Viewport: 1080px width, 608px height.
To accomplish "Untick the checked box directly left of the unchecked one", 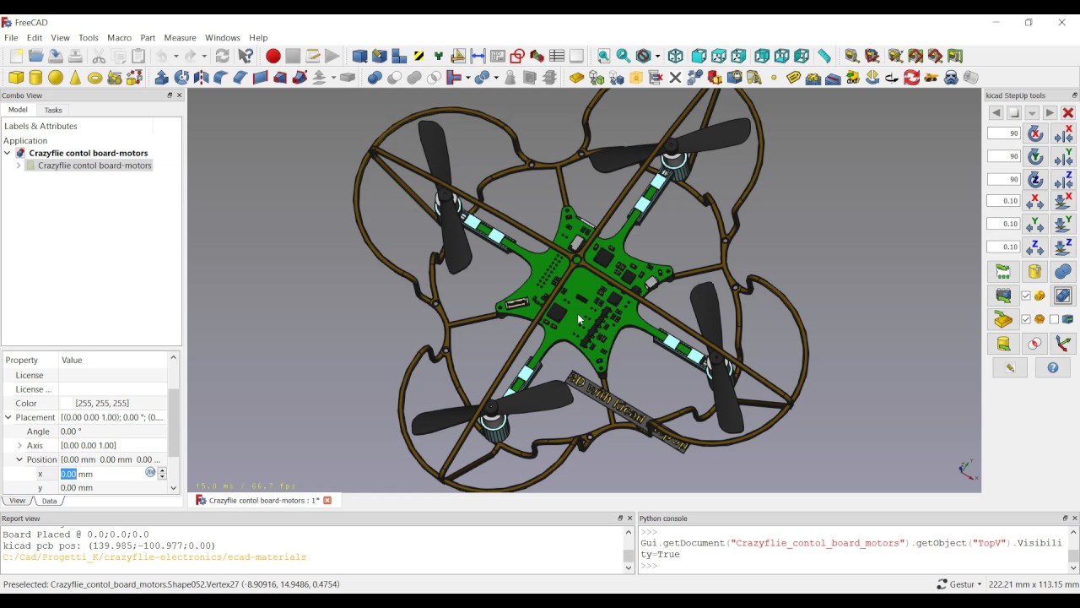I will click(1026, 319).
